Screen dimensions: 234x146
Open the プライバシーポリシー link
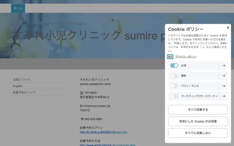pos(186,57)
